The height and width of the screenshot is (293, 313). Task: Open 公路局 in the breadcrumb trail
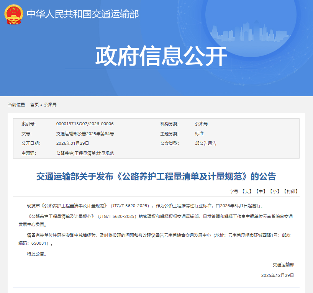click(x=50, y=105)
